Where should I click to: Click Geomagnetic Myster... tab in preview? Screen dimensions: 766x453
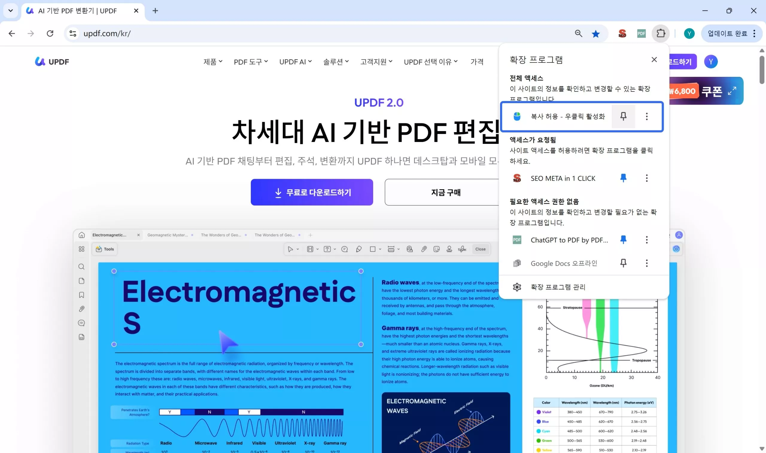point(170,235)
